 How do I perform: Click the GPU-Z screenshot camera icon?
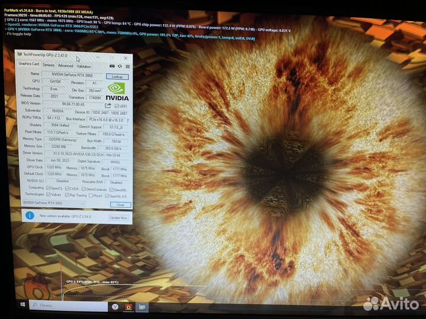pyautogui.click(x=112, y=66)
